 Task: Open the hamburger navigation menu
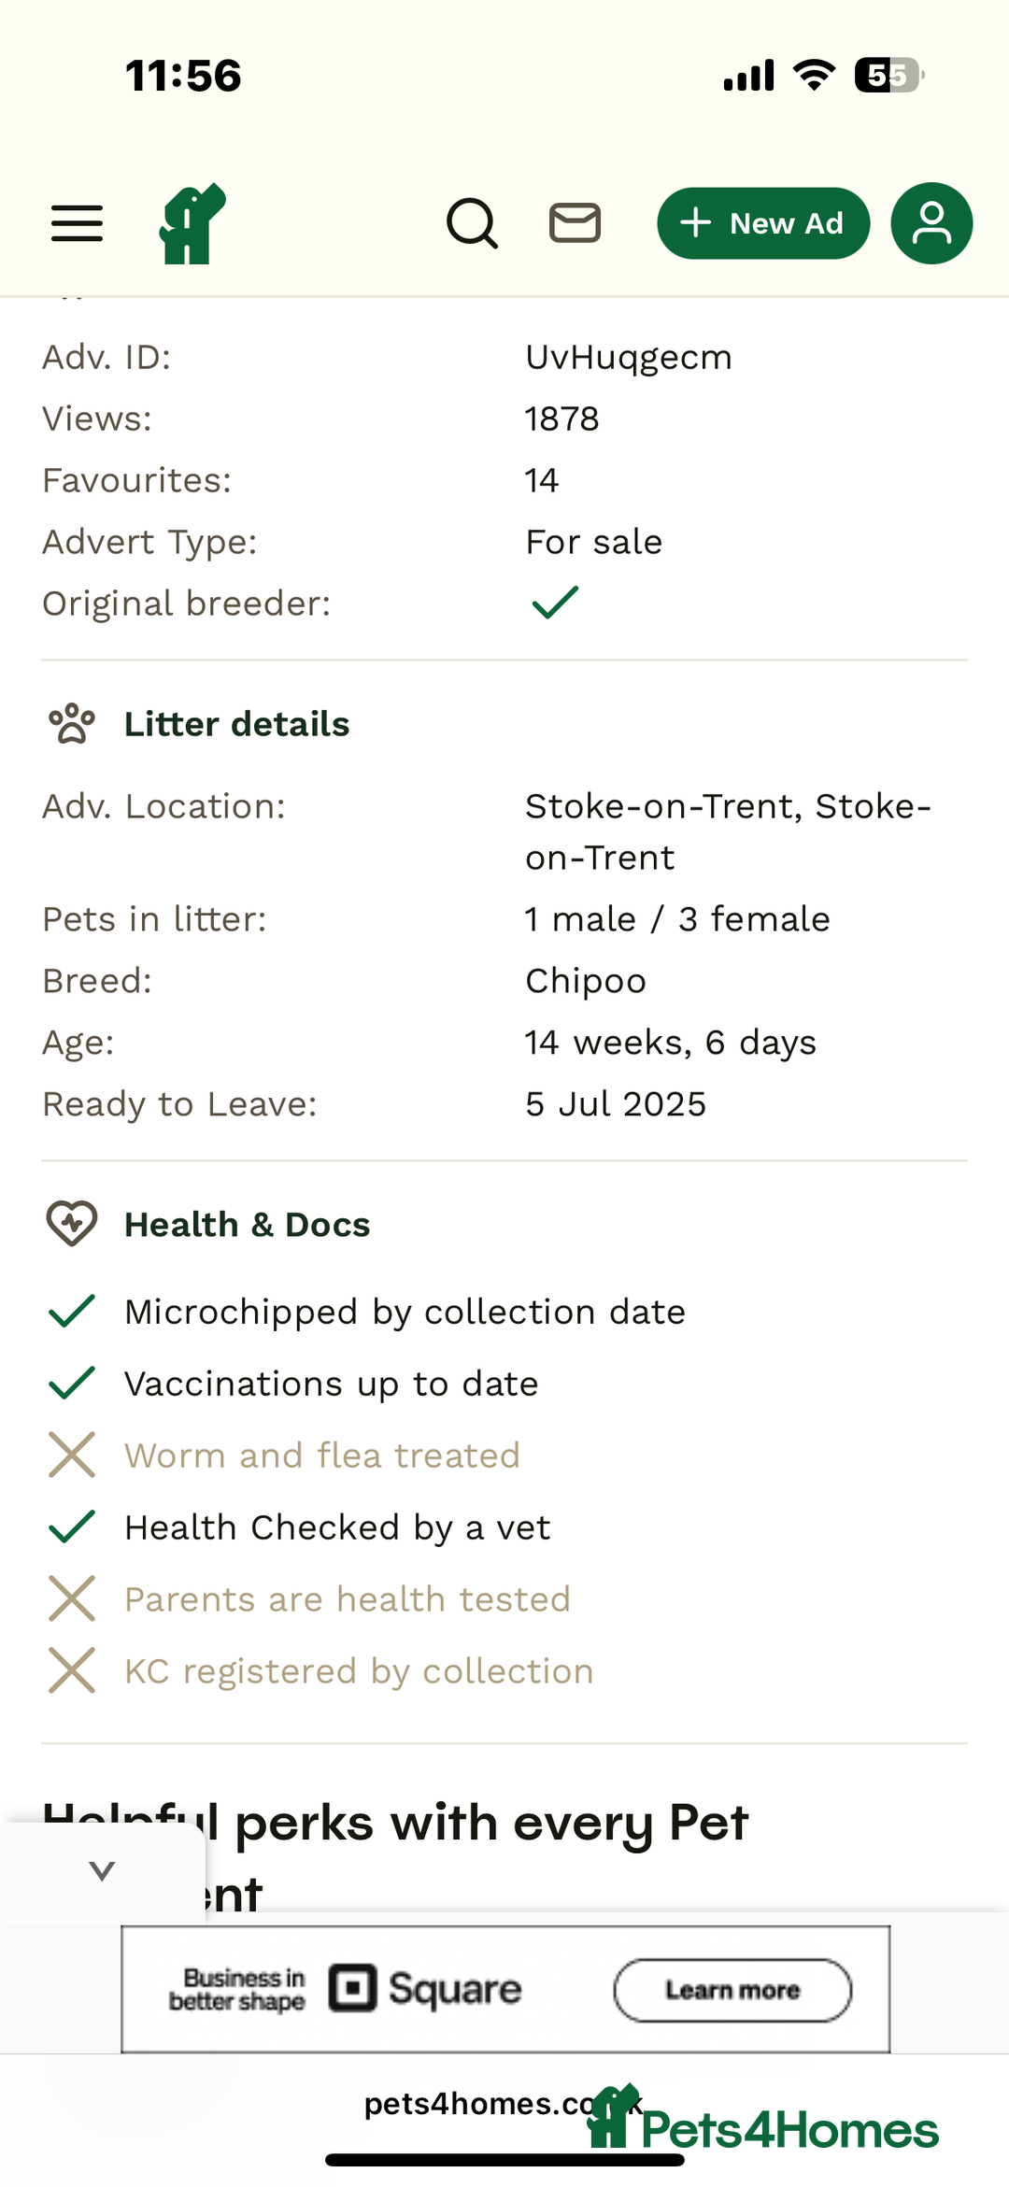pos(77,223)
